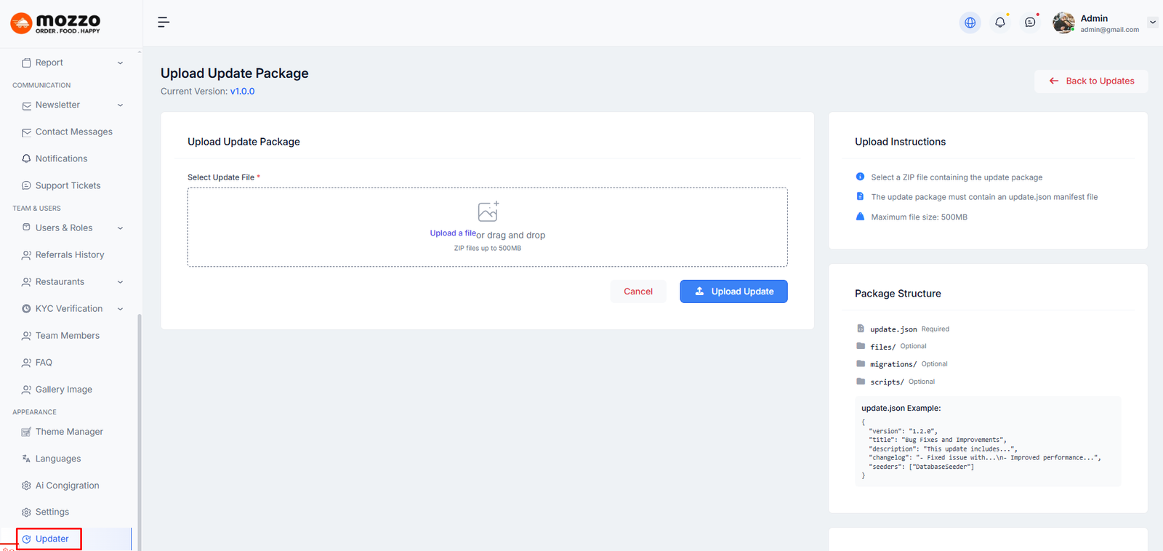Select Languages from the sidebar
This screenshot has height=551, width=1163.
click(x=58, y=459)
